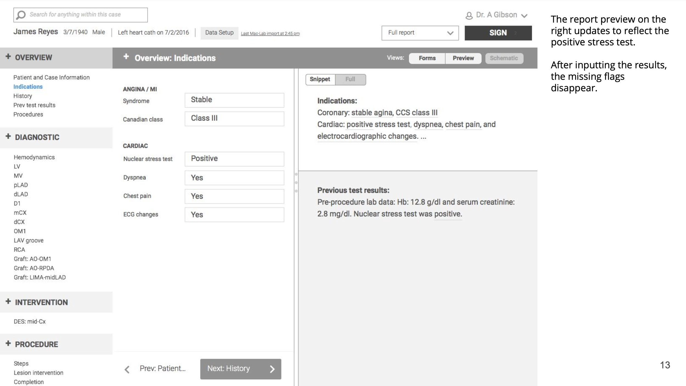686x386 pixels.
Task: Switch preview to Full mode
Action: [350, 79]
